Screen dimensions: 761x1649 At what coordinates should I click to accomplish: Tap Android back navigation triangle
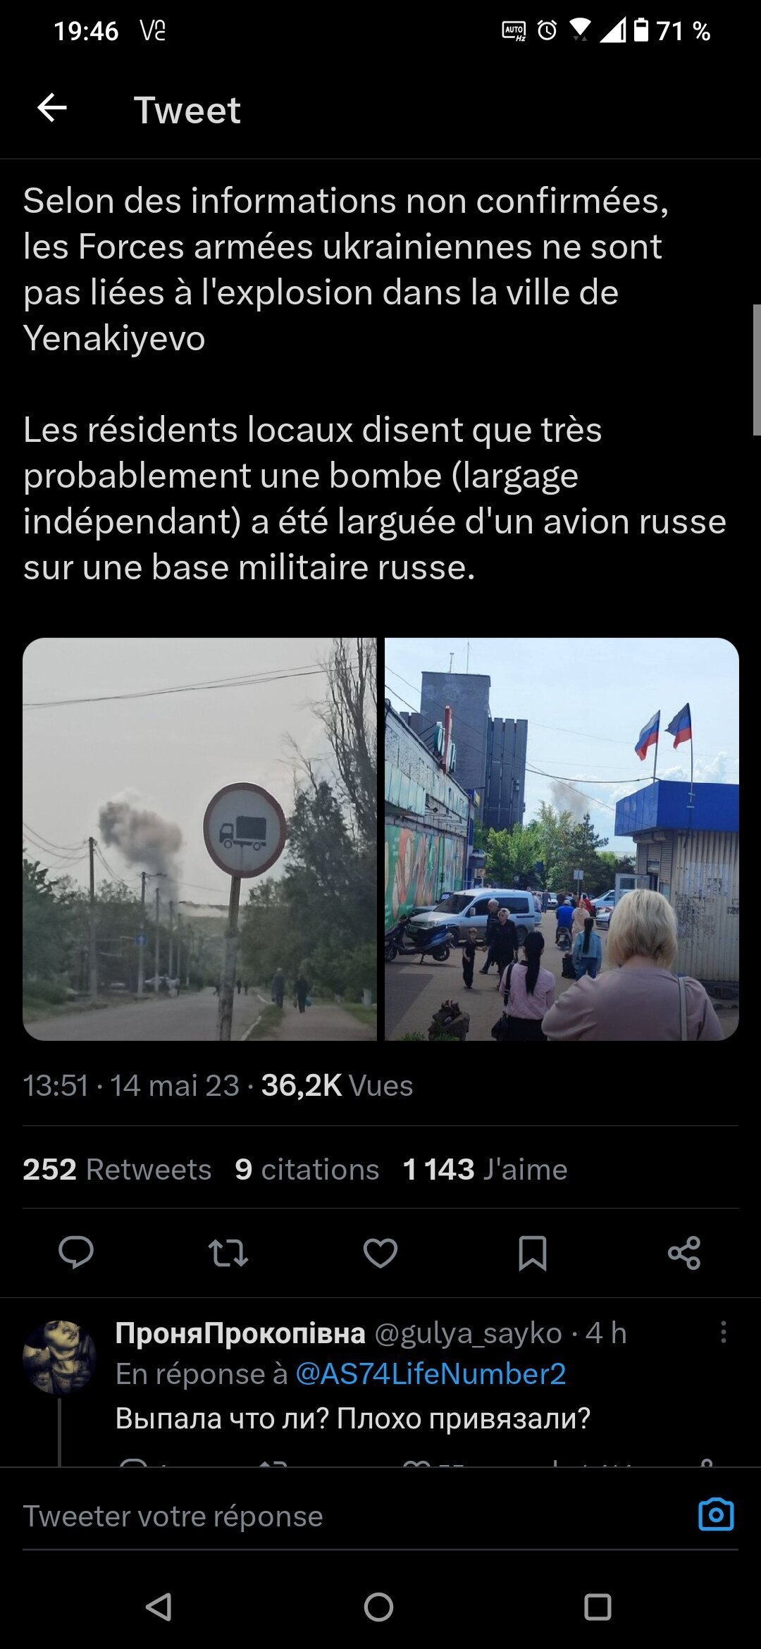[x=159, y=1607]
